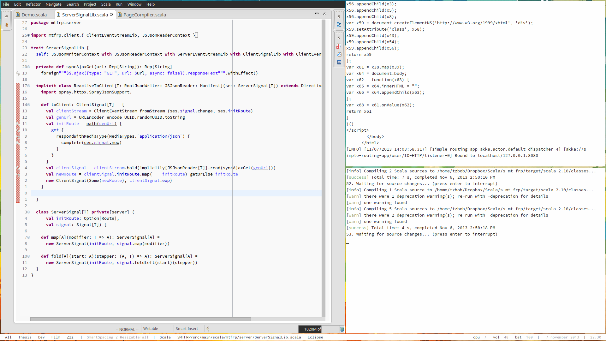
Task: Click the error marker icon on line 17
Action: coord(17,86)
